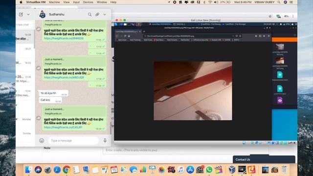
Task: Search inside the Sudhanshu chat
Action: coord(89,14)
